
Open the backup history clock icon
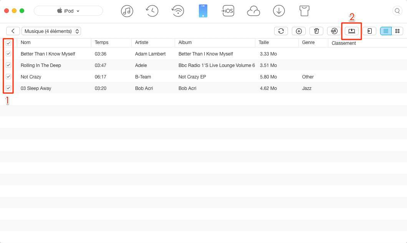tap(152, 11)
